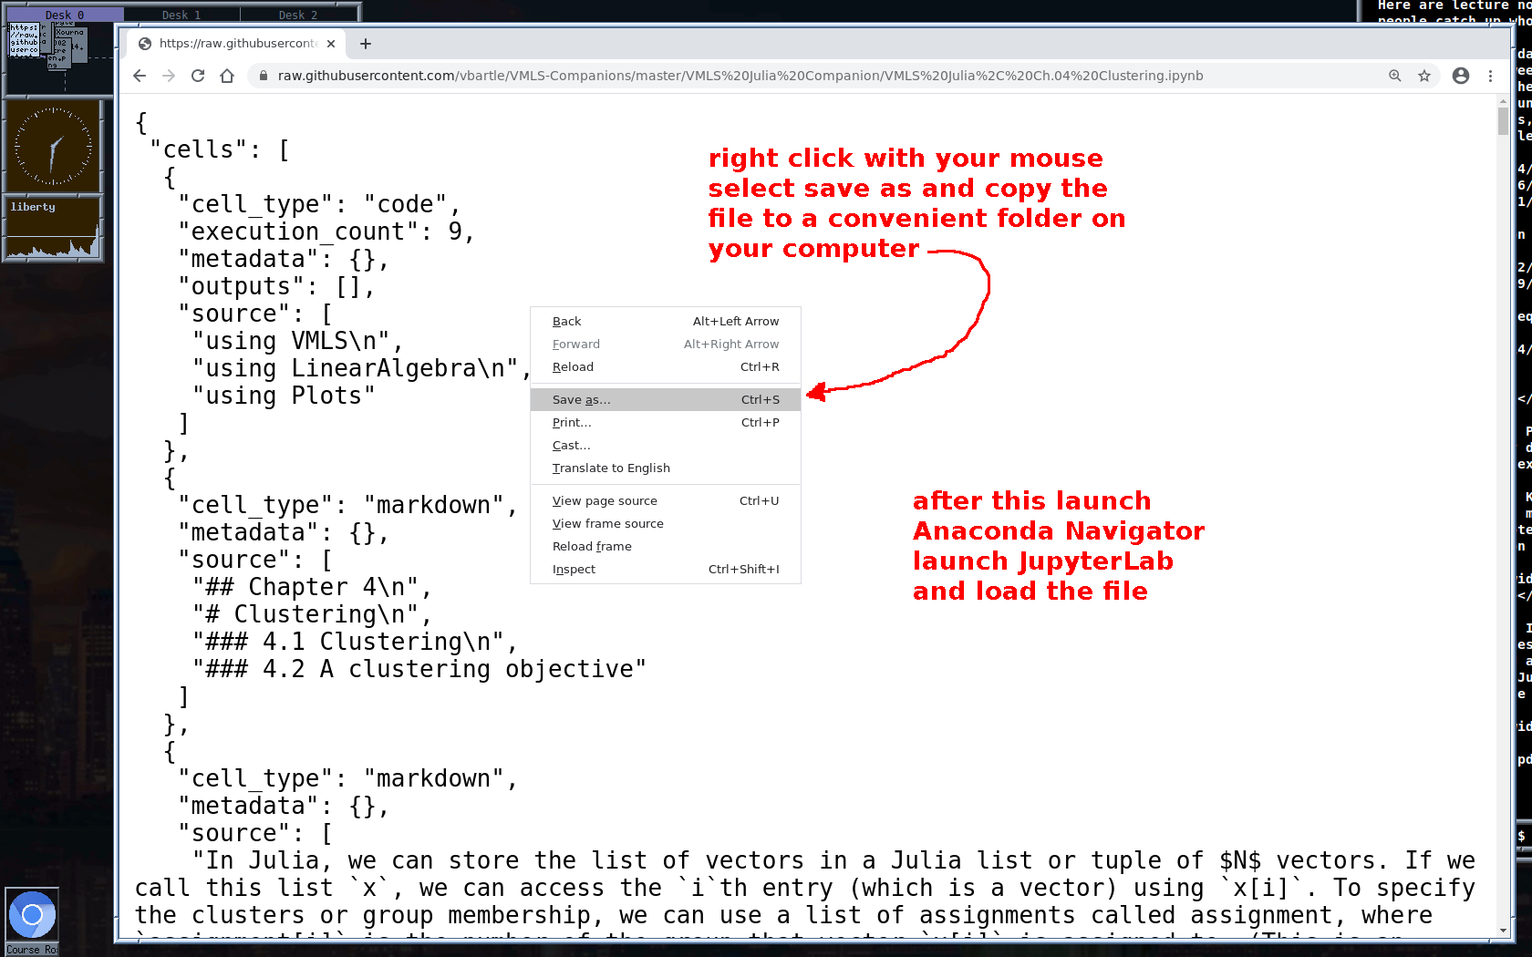
Task: Open a new tab with plus icon
Action: tap(366, 44)
